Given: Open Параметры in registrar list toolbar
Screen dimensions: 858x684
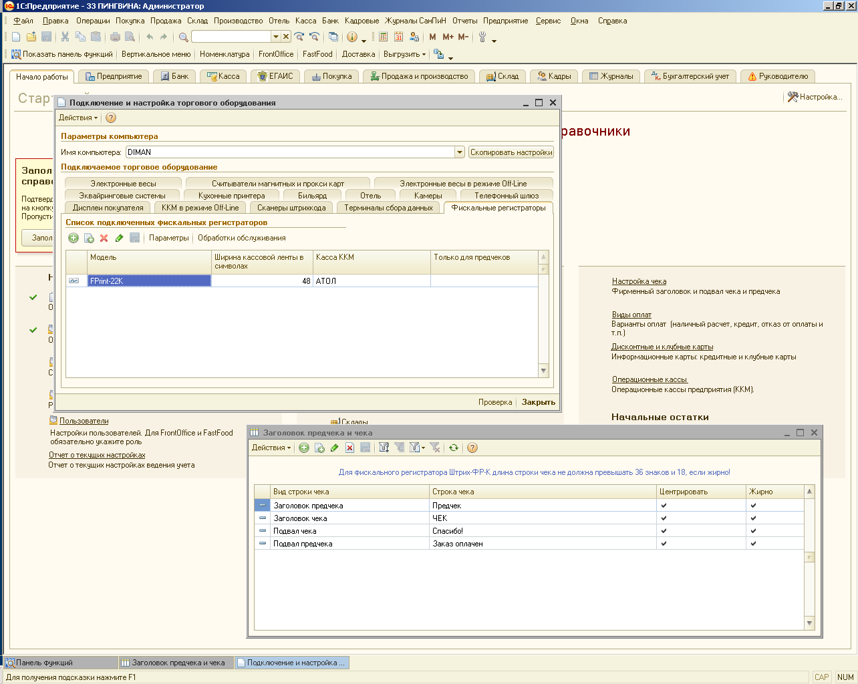Looking at the screenshot, I should [x=169, y=238].
